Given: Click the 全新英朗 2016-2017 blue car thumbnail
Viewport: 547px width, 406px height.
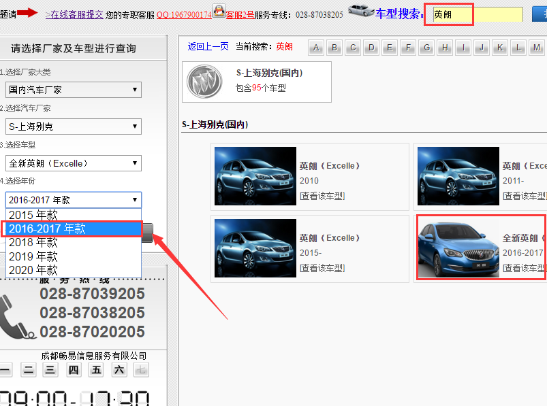Looking at the screenshot, I should point(458,248).
